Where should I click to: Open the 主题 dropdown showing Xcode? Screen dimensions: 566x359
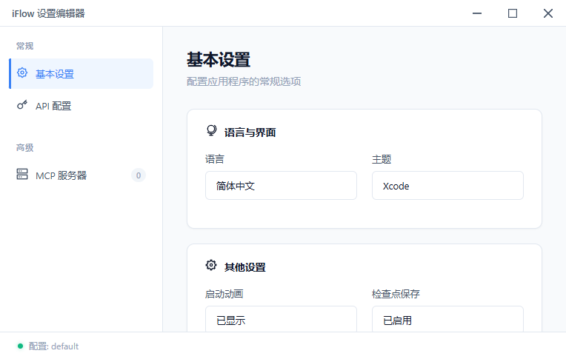447,186
